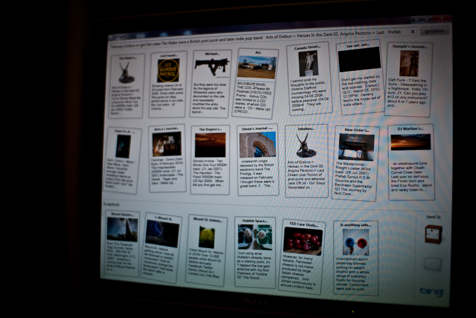The image size is (476, 318).
Task: Select the "New Order's..." card title
Action: click(x=357, y=130)
